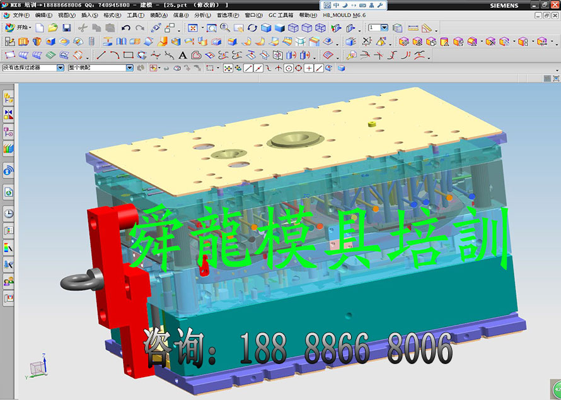This screenshot has width=561, height=400.
Task: Click the Rectangle sketch tool
Action: 128,55
